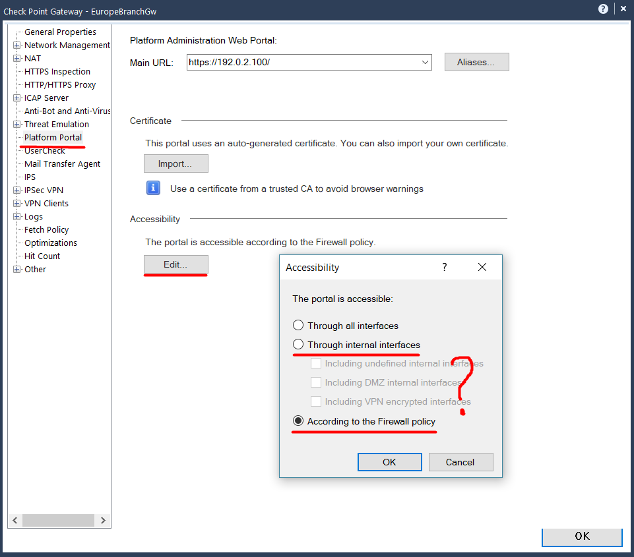634x557 pixels.
Task: Open help via title bar question icon
Action: pyautogui.click(x=603, y=9)
